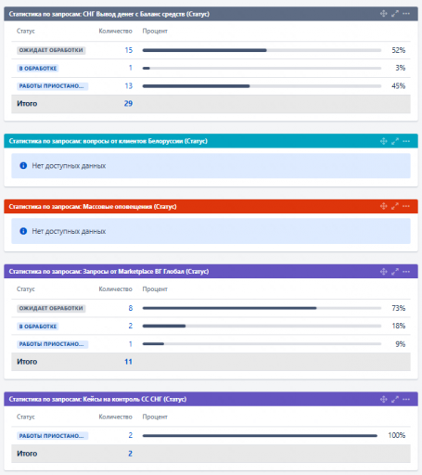
Task: Maximize the Marketplace ВГ Глобал gadget
Action: coord(395,272)
